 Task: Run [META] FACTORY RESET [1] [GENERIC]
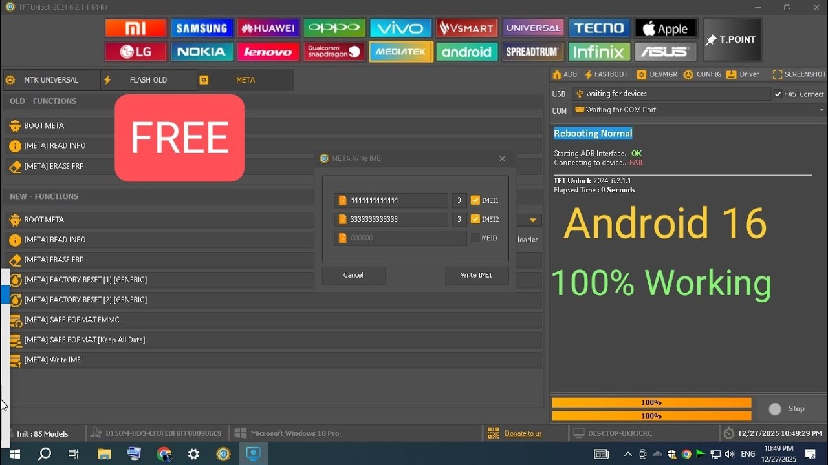tap(273, 280)
